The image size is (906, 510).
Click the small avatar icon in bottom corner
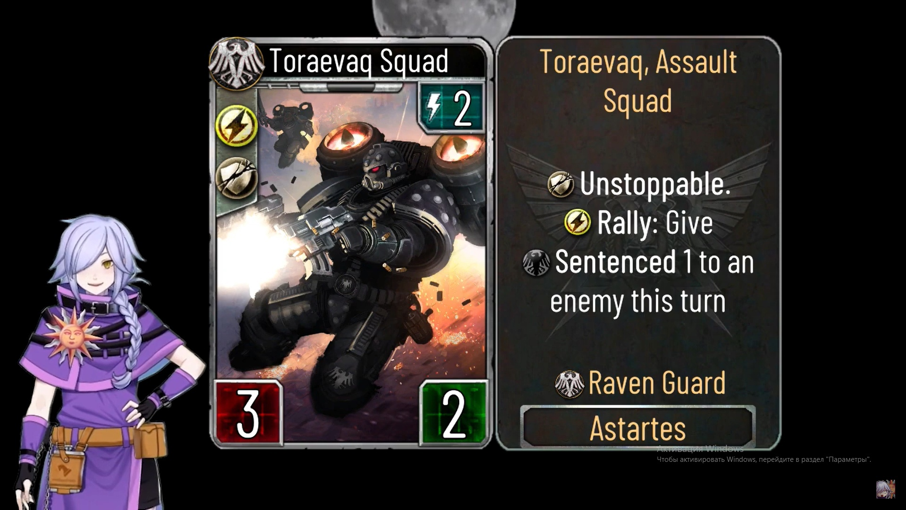tap(885, 489)
